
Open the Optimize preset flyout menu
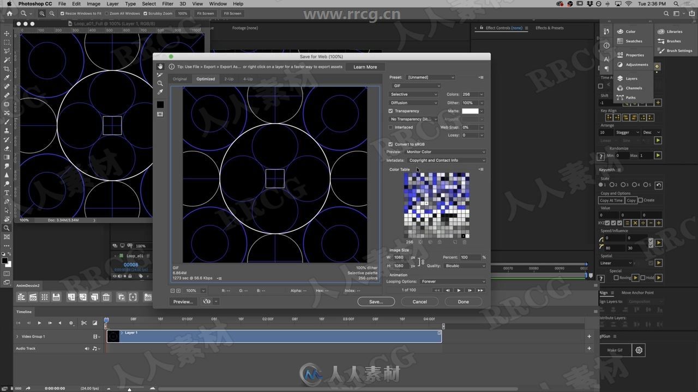481,77
